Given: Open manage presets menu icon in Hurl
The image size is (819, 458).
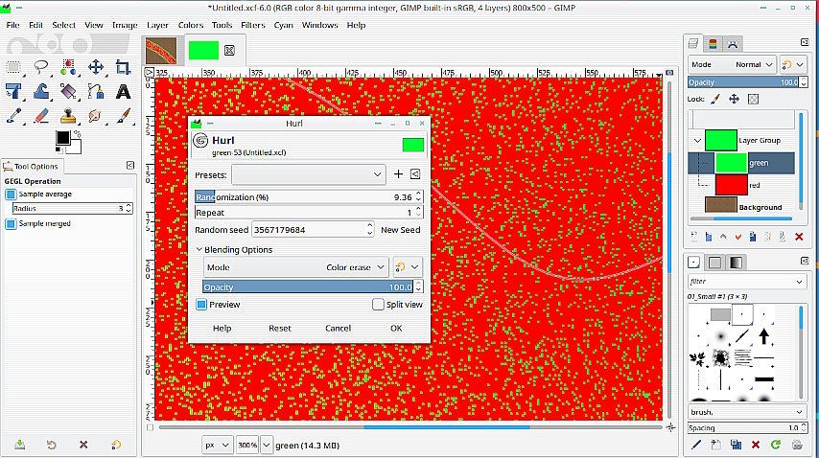Looking at the screenshot, I should click(x=415, y=174).
